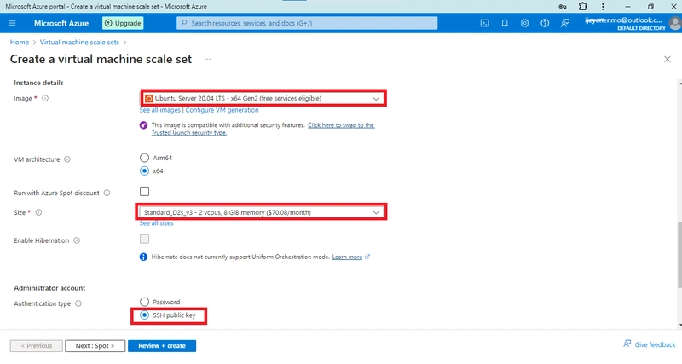Toggle Enable Hibernation checkbox

144,239
